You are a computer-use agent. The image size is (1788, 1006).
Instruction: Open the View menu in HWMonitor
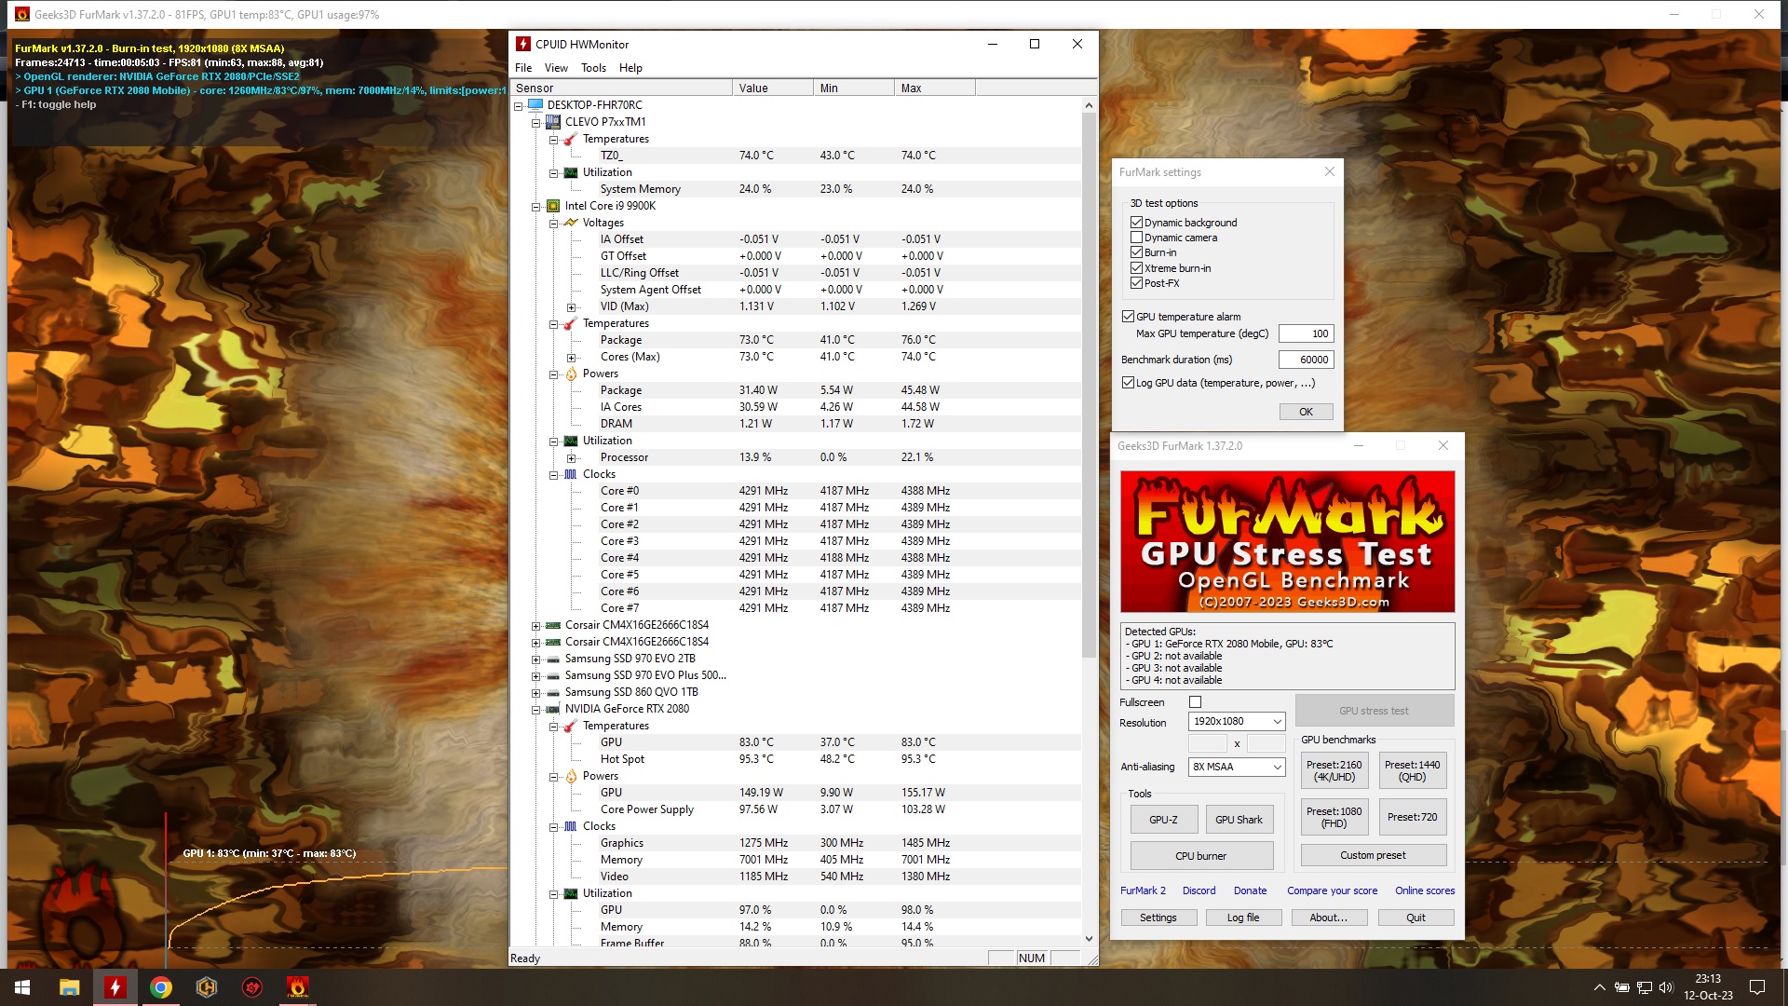click(556, 68)
